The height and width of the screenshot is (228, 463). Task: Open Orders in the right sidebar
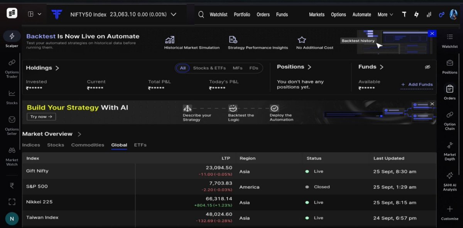click(449, 92)
